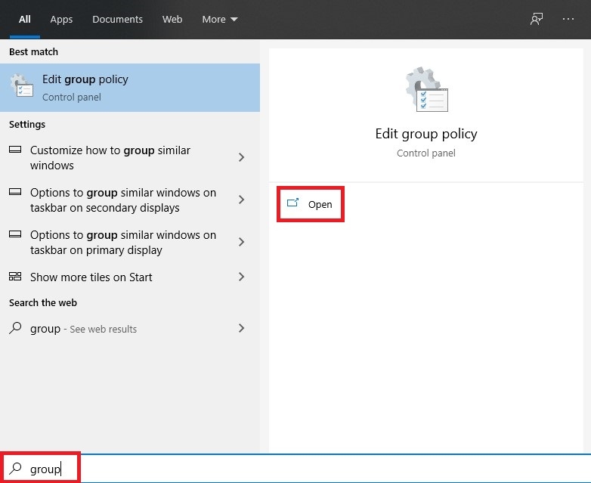Switch to the Apps tab
The width and height of the screenshot is (591, 483).
61,19
